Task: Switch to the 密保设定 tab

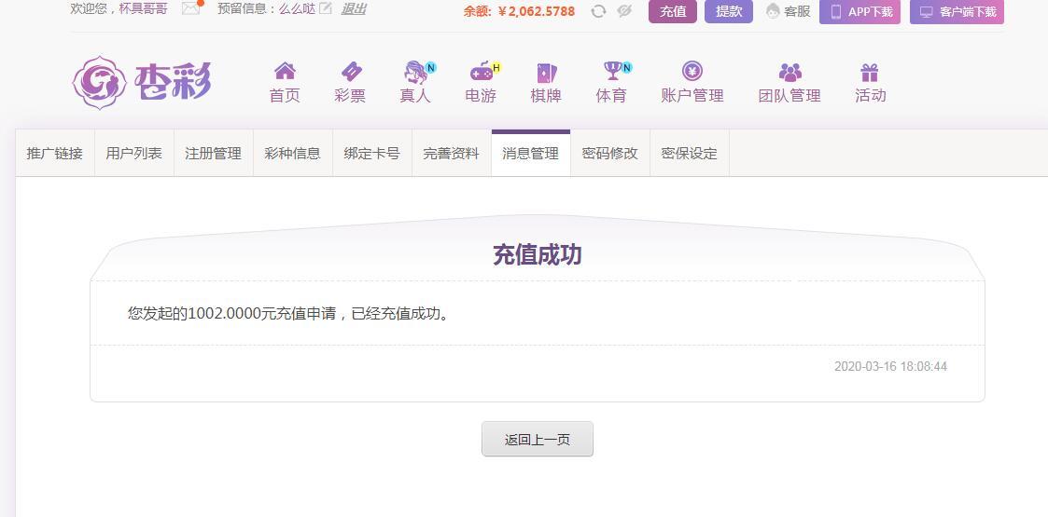Action: tap(689, 154)
